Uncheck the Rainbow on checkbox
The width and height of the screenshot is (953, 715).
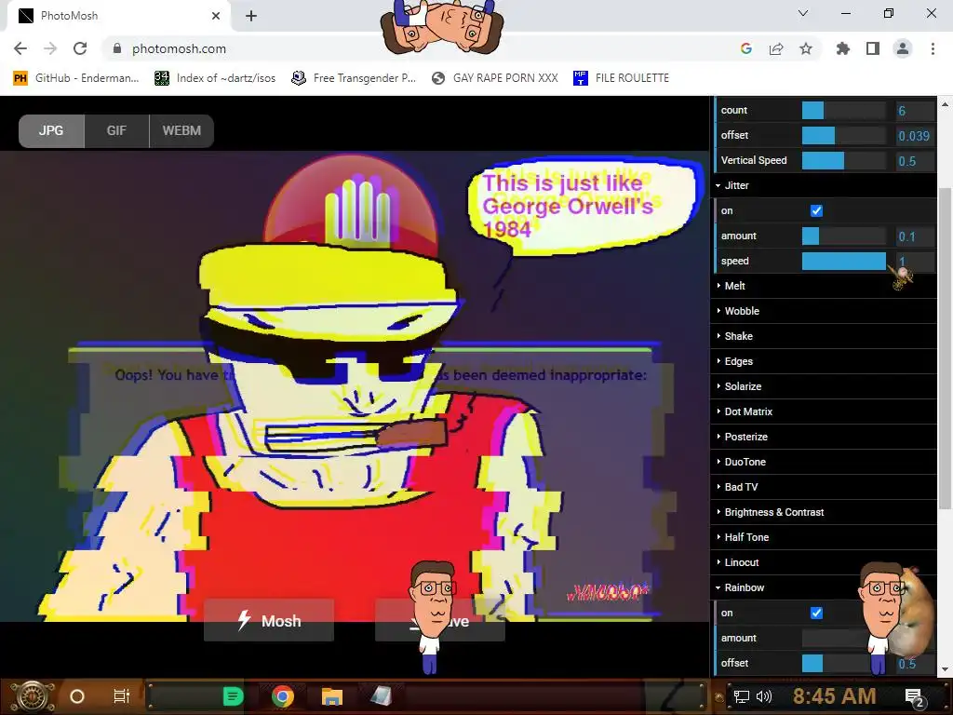[816, 613]
